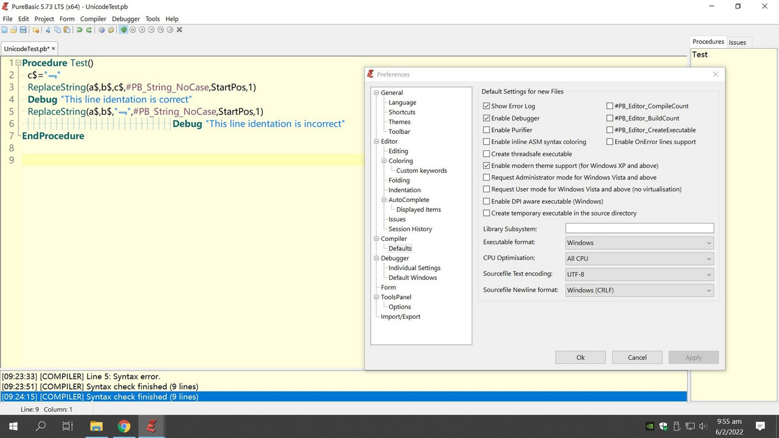Check Enable DPI aware executable

click(486, 201)
